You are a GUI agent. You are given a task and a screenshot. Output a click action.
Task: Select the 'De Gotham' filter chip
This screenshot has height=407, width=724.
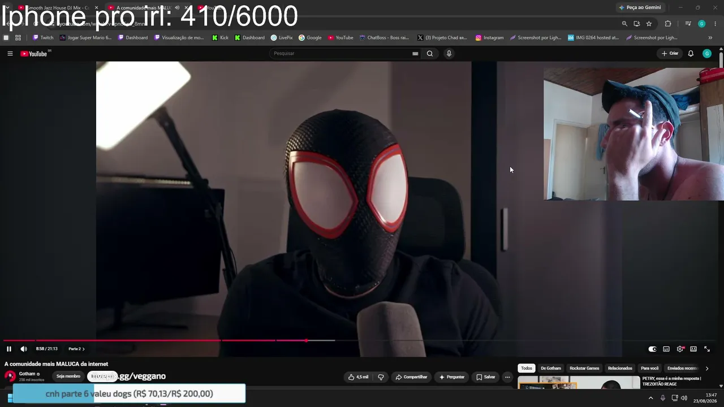pyautogui.click(x=551, y=369)
